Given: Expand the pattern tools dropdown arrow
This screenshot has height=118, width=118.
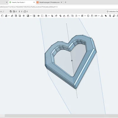Looking at the screenshot, I should coord(31,16).
